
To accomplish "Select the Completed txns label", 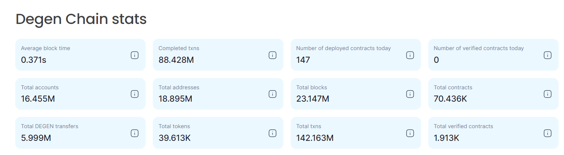I will [x=179, y=48].
